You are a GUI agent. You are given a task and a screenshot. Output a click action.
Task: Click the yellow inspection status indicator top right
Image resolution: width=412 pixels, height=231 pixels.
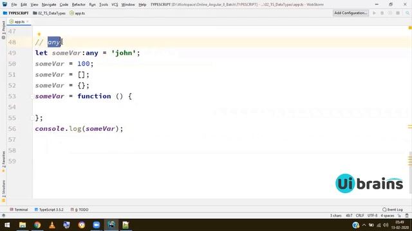click(x=410, y=28)
